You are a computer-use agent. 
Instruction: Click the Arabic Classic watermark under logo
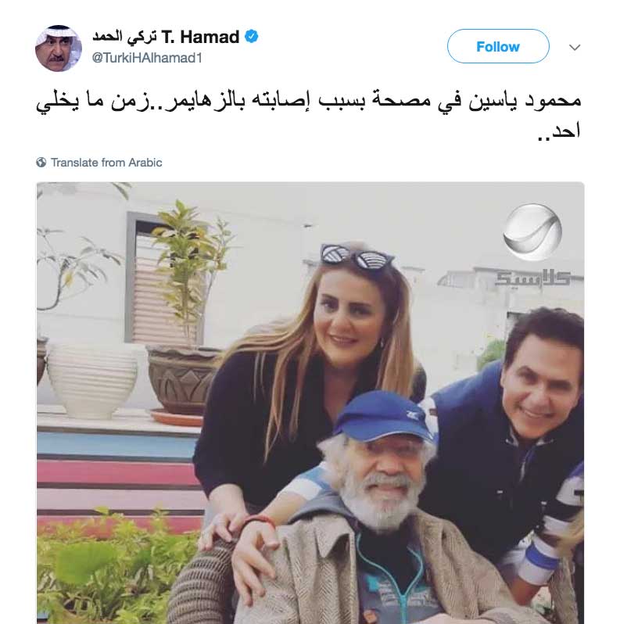[x=532, y=278]
